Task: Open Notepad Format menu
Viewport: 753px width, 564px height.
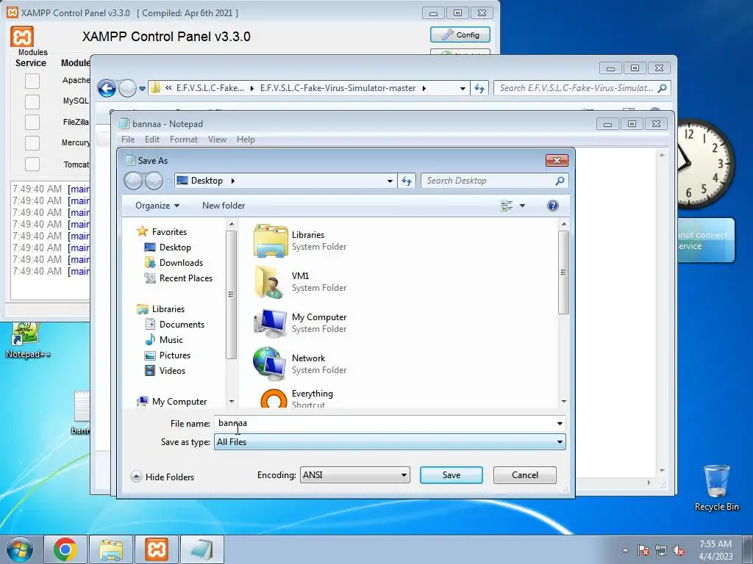Action: pos(183,140)
